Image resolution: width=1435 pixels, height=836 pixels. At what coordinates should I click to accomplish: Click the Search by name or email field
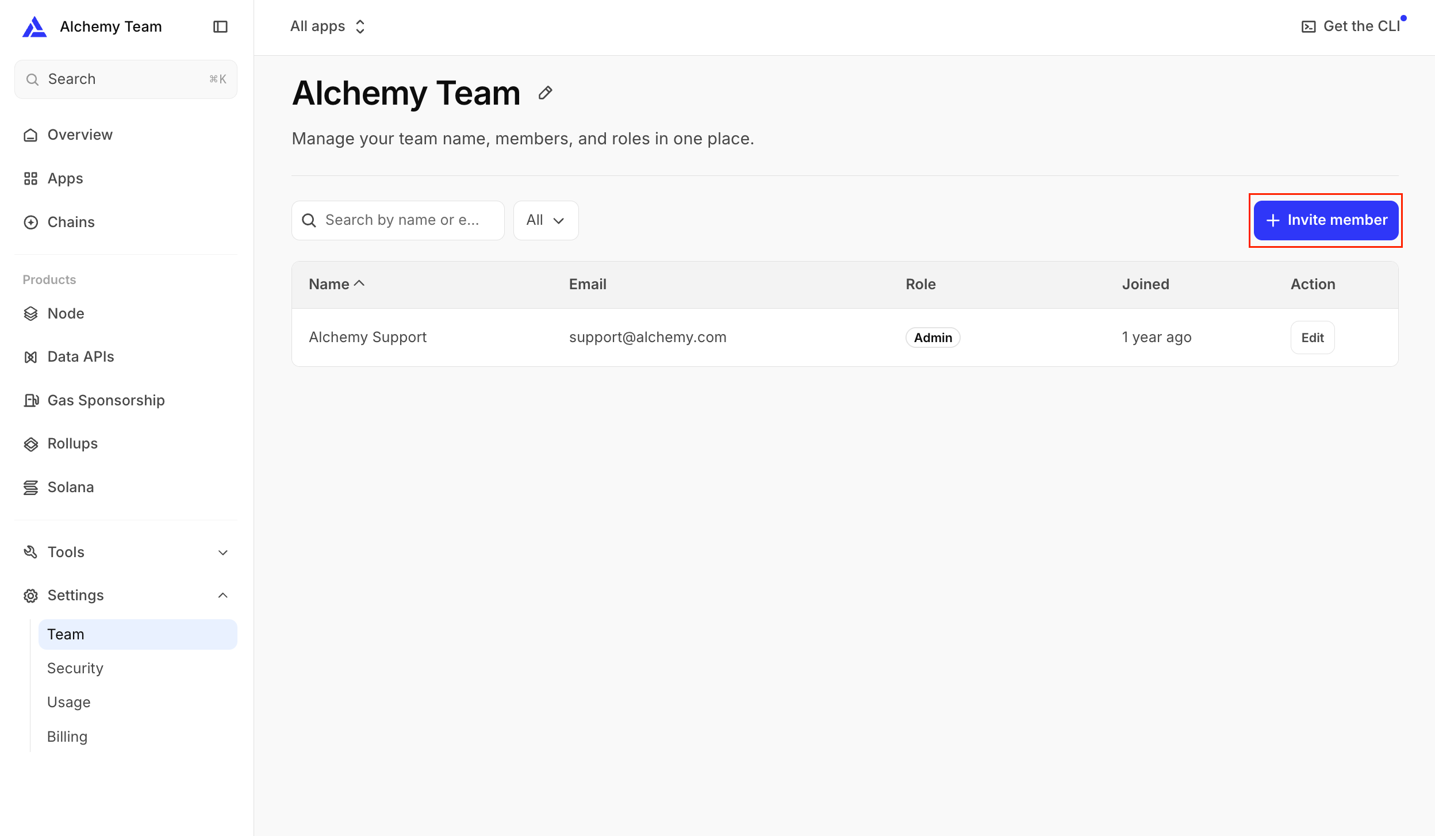[398, 220]
